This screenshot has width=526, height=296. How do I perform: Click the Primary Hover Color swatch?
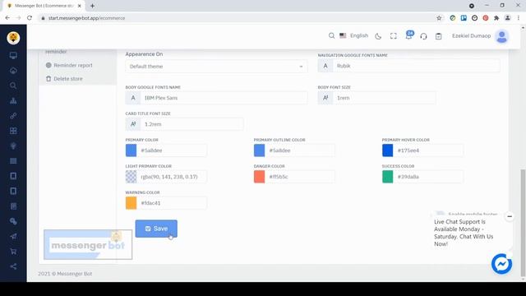tap(387, 150)
